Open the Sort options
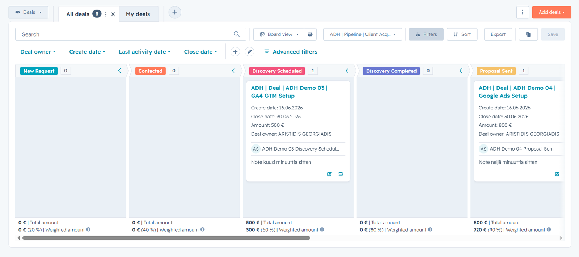Image resolution: width=579 pixels, height=257 pixels. pyautogui.click(x=462, y=34)
